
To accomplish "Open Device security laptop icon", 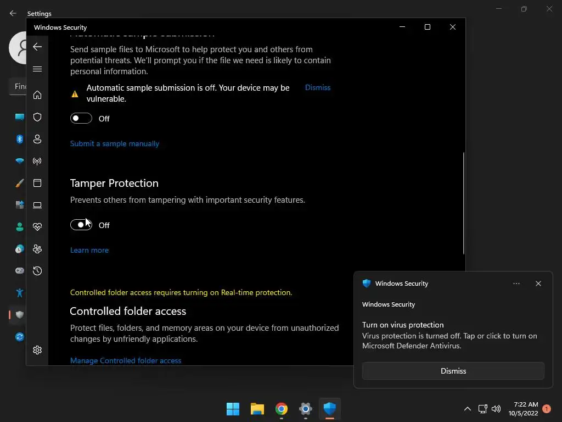I will [37, 205].
